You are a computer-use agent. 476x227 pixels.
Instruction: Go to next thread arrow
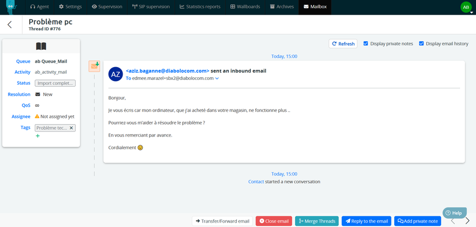click(x=468, y=221)
